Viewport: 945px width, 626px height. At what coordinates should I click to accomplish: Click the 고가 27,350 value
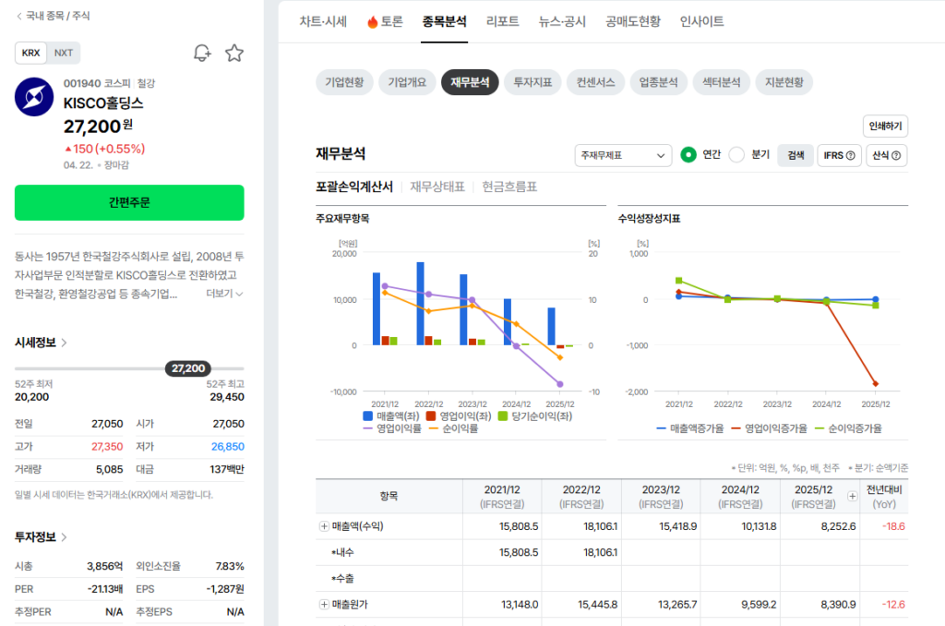click(107, 447)
